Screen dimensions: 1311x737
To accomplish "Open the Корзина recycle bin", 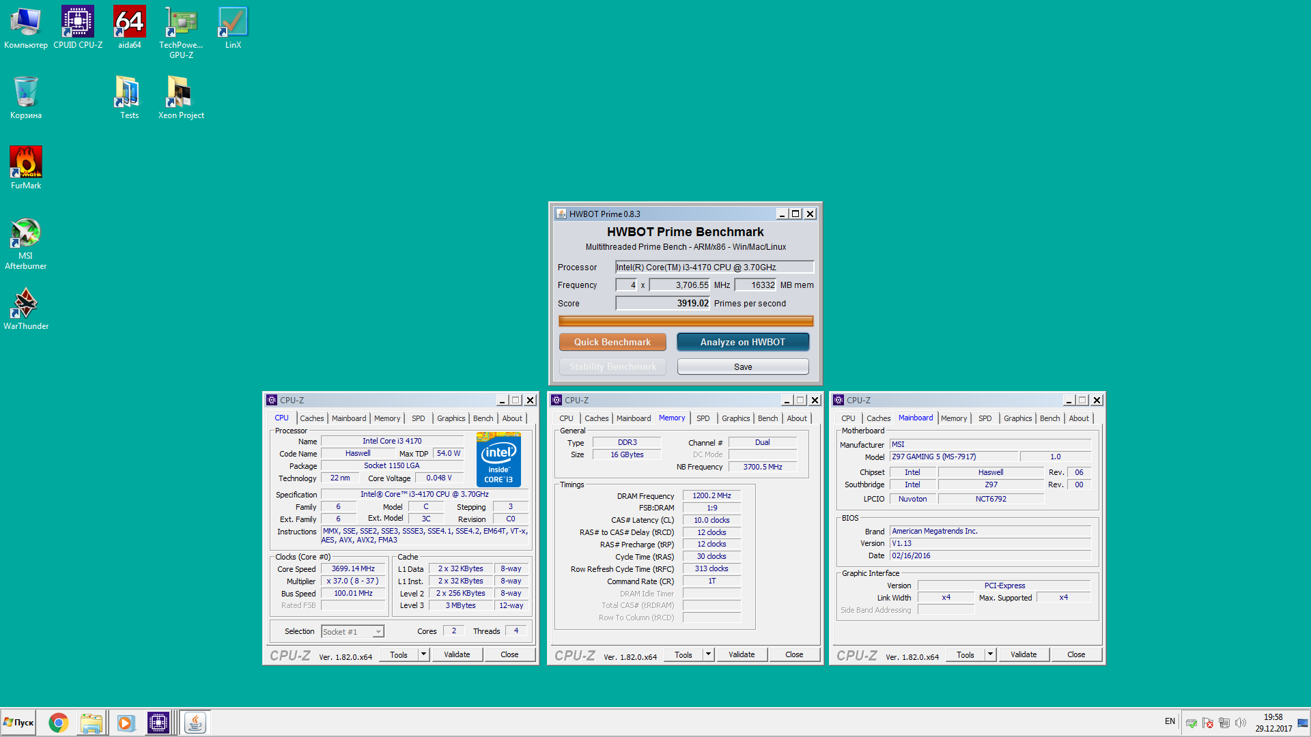I will click(26, 98).
